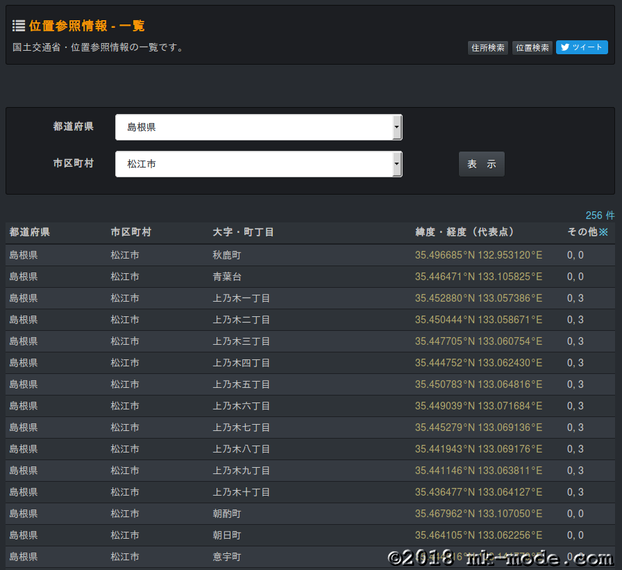Open the coordinates link for 朝日町

point(478,535)
